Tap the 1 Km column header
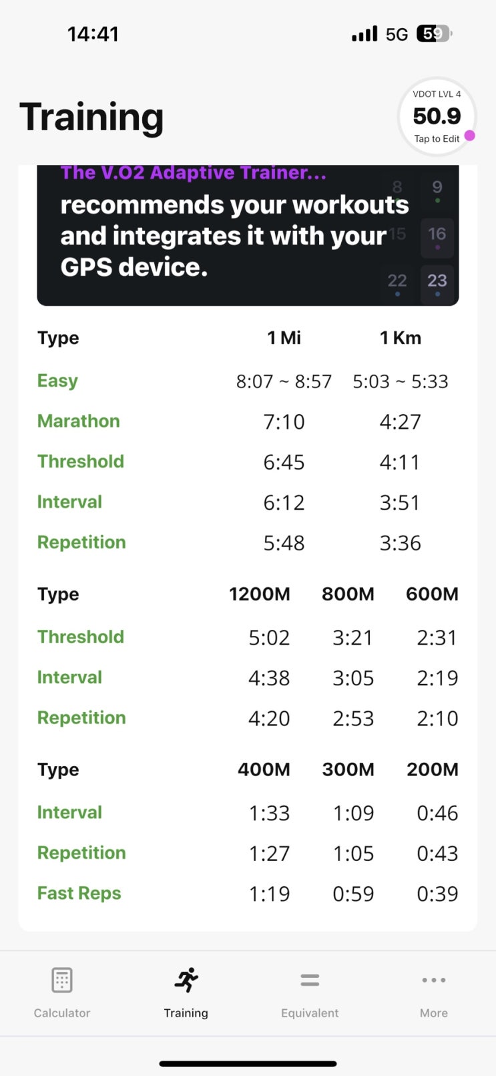This screenshot has width=496, height=1076. coord(401,338)
